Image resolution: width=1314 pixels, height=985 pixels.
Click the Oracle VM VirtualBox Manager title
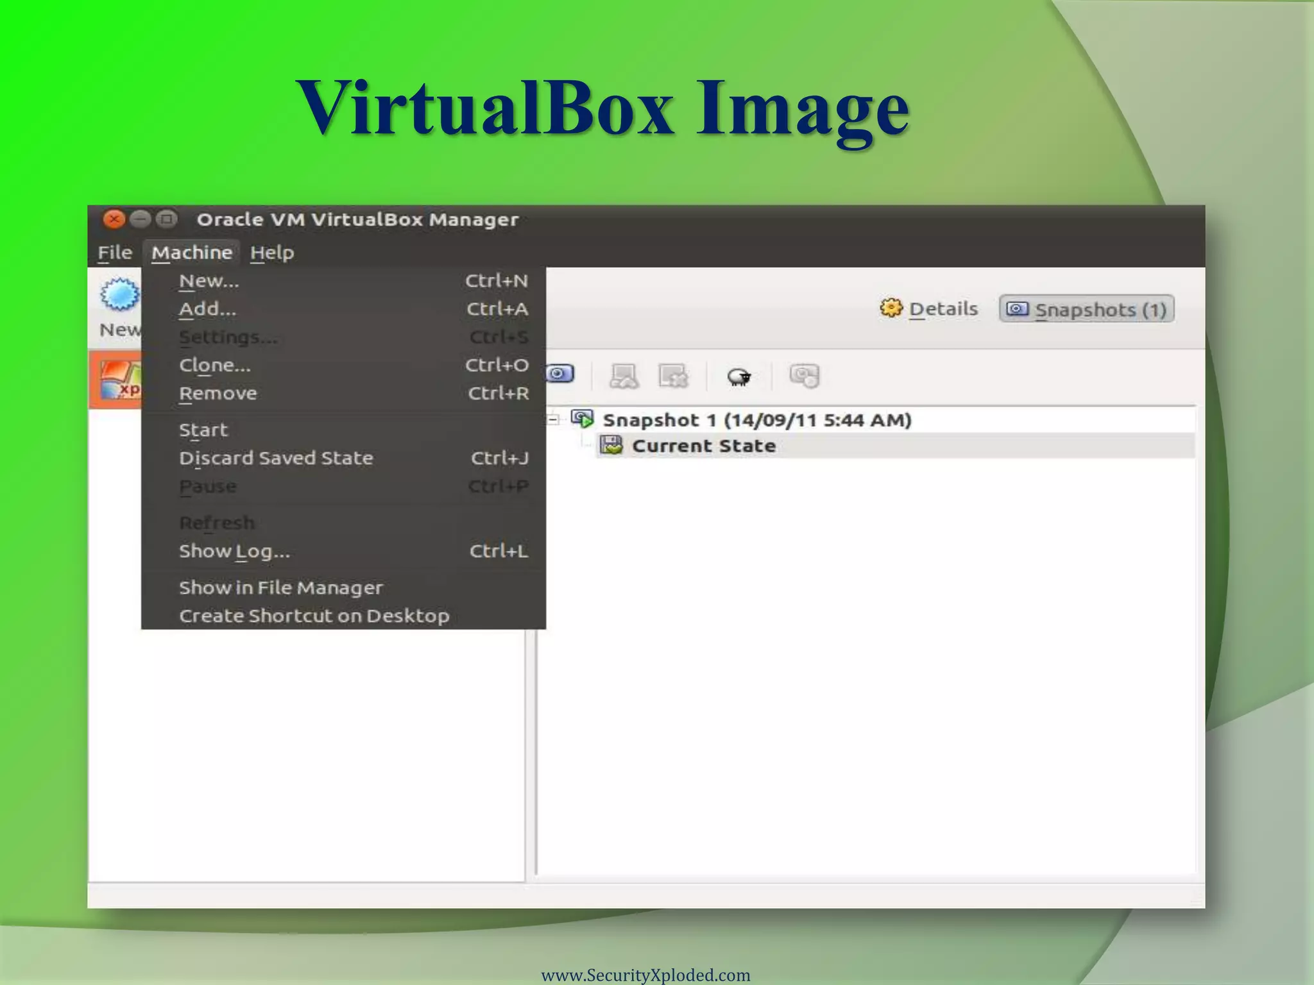(x=357, y=220)
